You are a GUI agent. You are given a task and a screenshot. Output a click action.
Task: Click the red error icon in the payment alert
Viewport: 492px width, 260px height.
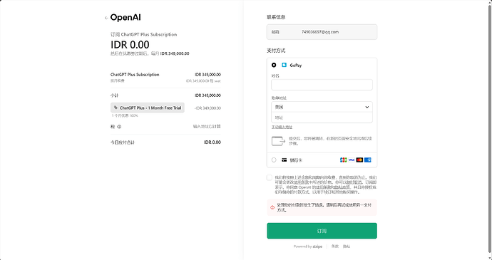pos(272,207)
